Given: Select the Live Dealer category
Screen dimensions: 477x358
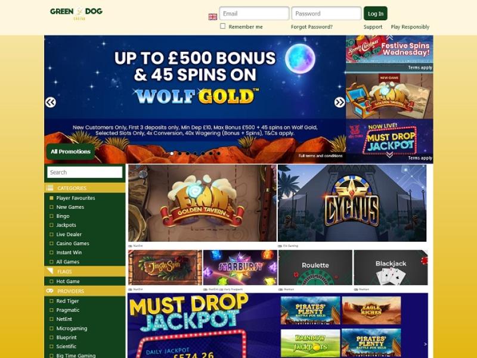Looking at the screenshot, I should click(x=69, y=234).
